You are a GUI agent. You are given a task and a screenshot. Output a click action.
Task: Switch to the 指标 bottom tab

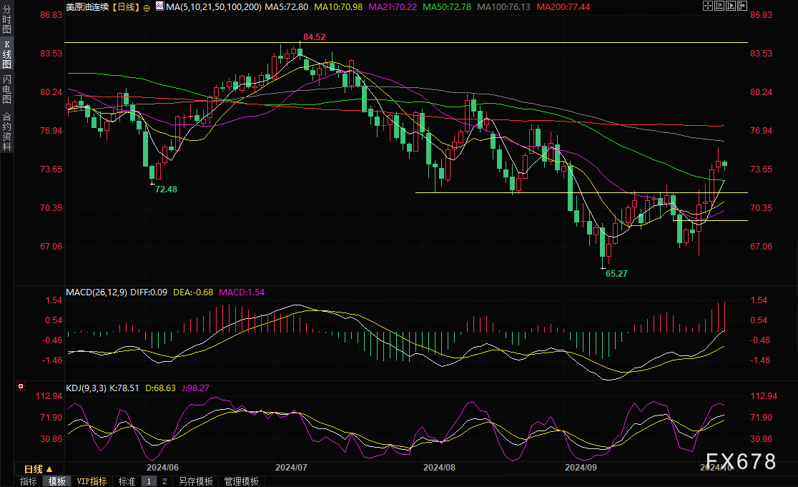[x=28, y=481]
